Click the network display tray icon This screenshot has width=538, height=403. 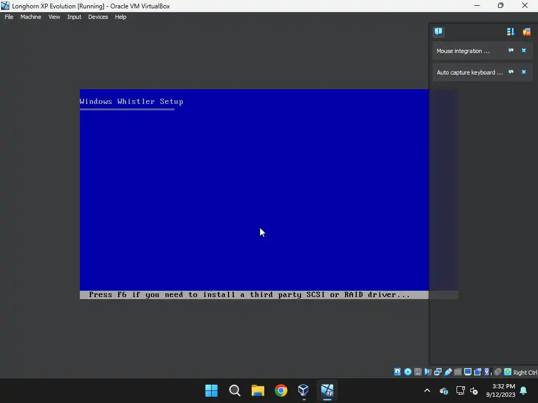[460, 390]
